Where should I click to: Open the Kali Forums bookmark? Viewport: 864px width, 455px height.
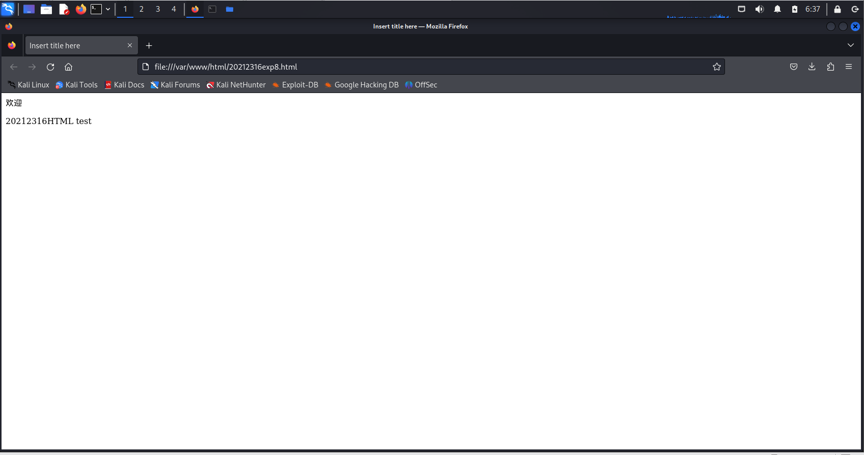pos(175,85)
